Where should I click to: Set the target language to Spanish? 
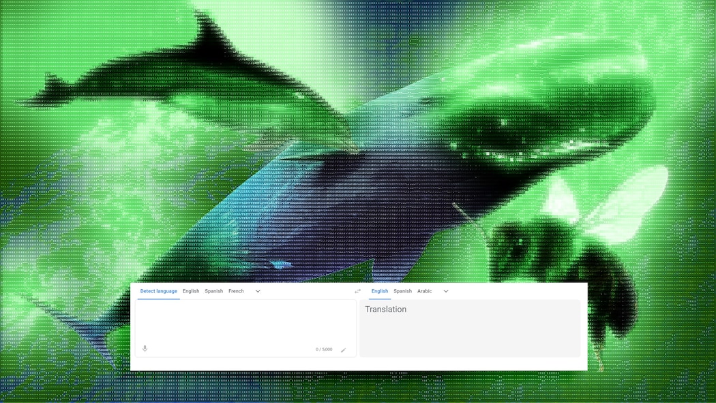[402, 290]
